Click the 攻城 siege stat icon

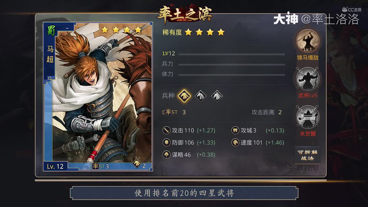[235, 131]
